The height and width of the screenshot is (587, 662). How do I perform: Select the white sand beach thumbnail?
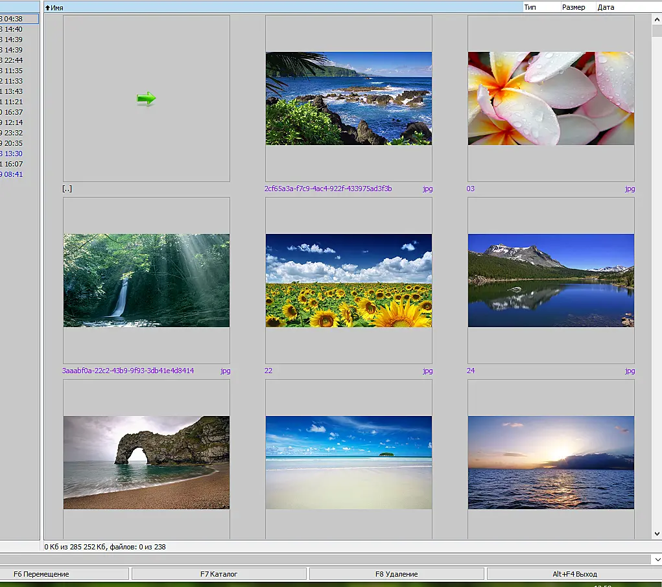coord(349,463)
